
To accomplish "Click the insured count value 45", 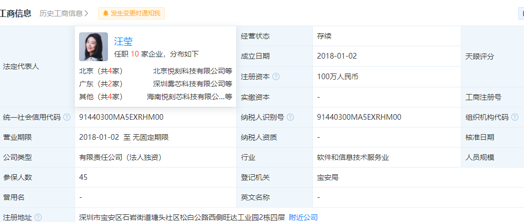I will (x=84, y=177).
